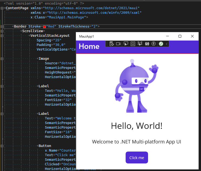Click the HeightRequest attribute

pos(60,72)
